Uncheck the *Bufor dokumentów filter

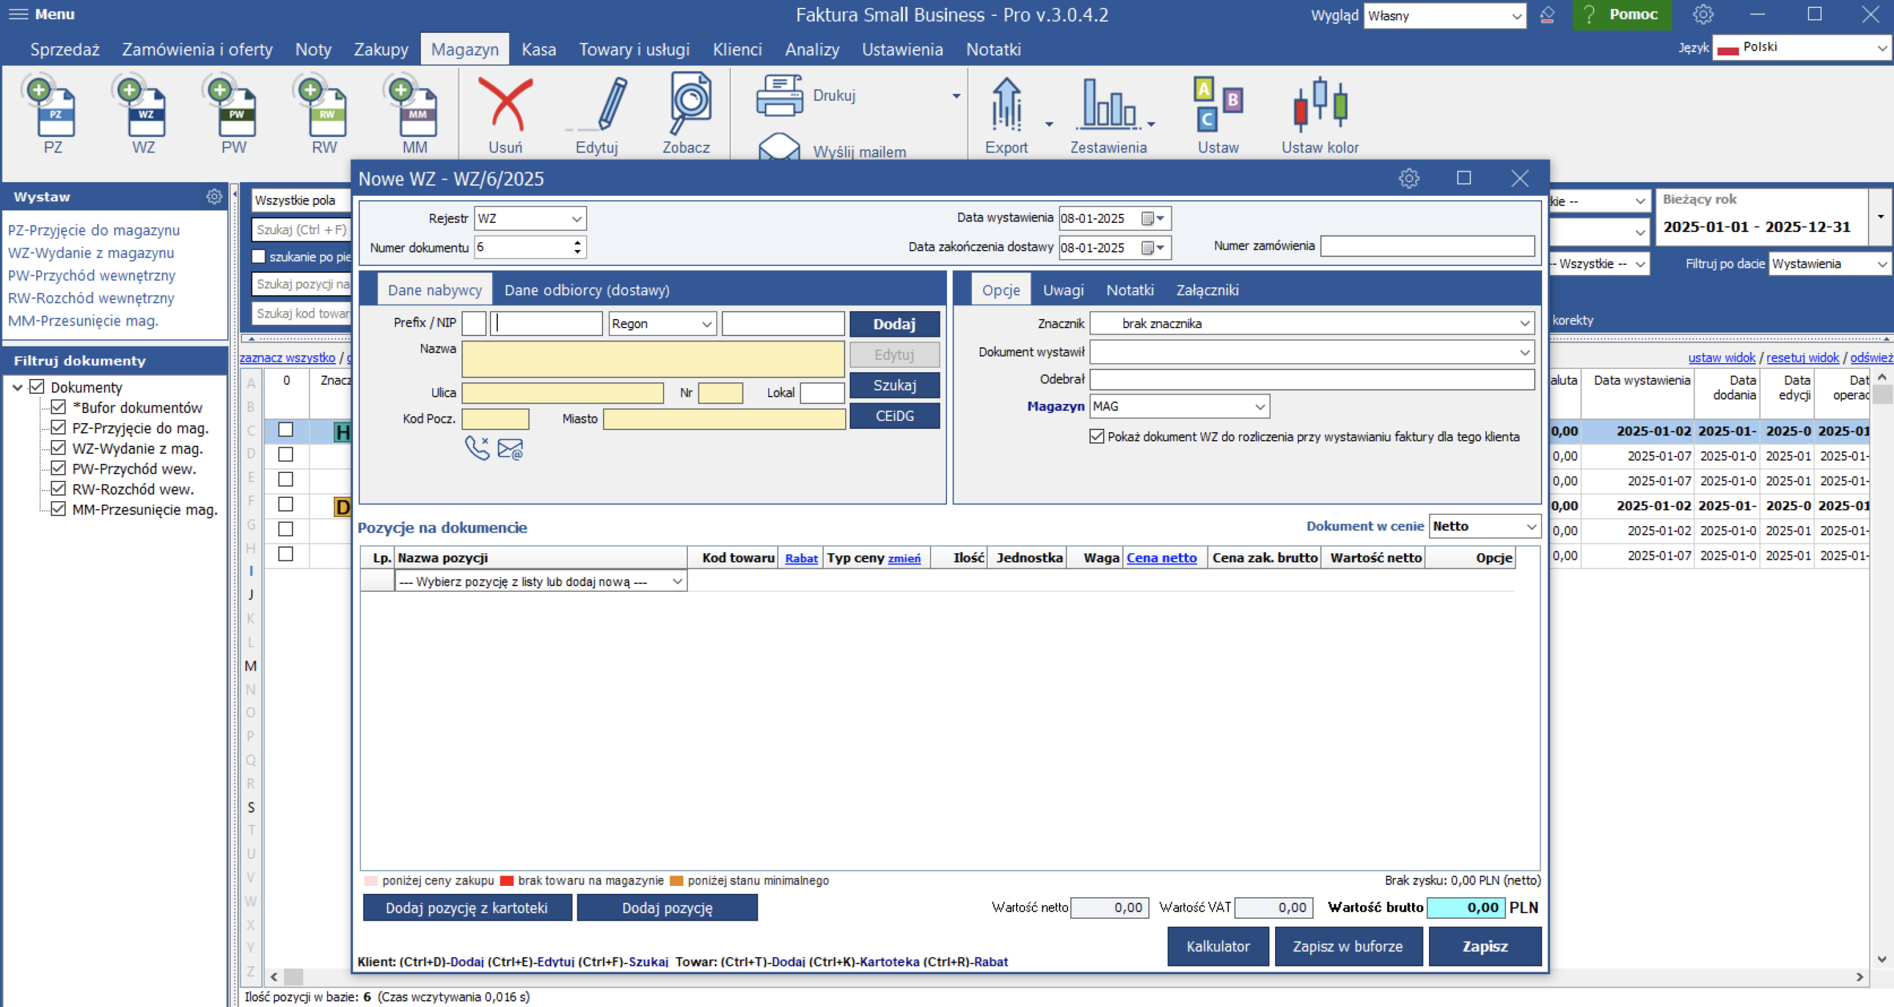point(59,406)
